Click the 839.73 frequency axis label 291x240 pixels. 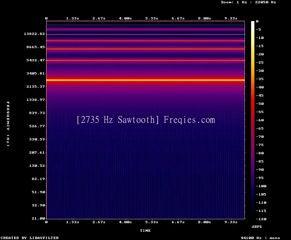point(37,113)
